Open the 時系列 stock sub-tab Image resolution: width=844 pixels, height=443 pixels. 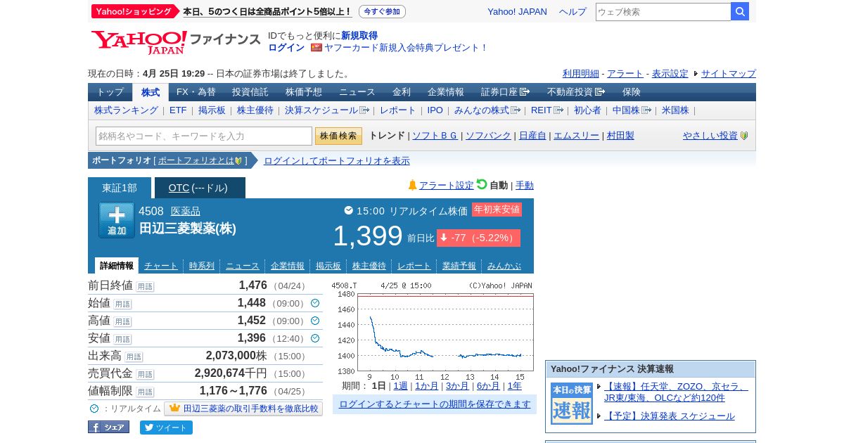pos(202,266)
